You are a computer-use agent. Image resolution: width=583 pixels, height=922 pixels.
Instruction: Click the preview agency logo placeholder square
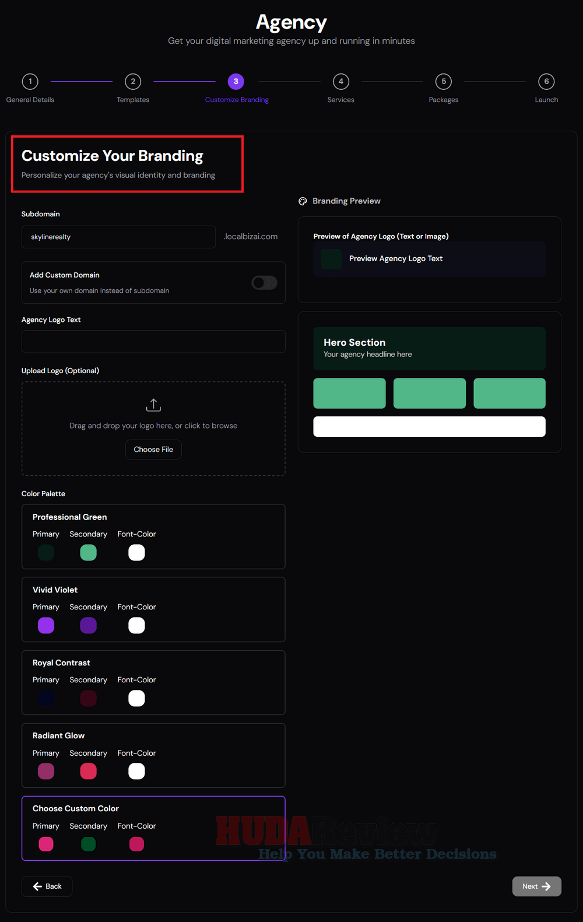[331, 259]
